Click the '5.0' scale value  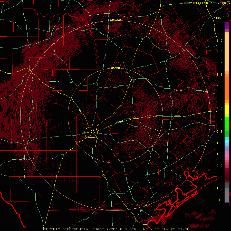219,97
